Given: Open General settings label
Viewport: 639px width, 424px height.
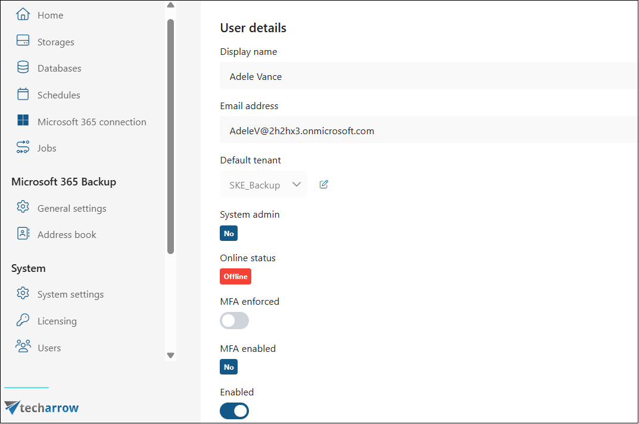Looking at the screenshot, I should pyautogui.click(x=71, y=209).
